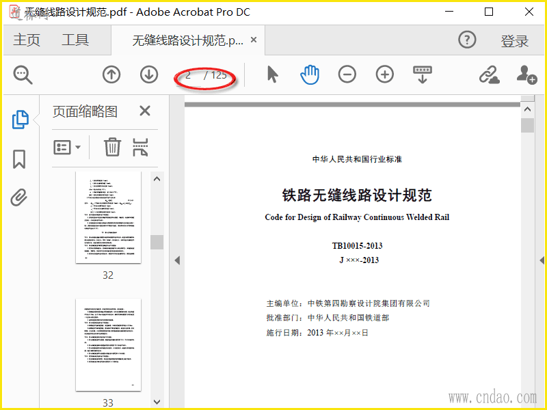Share the file via cloud link icon
The height and width of the screenshot is (410, 547).
point(489,74)
